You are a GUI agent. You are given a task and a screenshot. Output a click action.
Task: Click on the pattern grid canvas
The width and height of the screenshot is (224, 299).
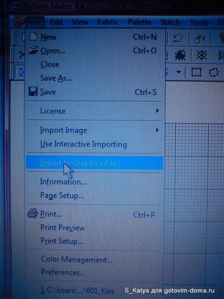(194, 191)
